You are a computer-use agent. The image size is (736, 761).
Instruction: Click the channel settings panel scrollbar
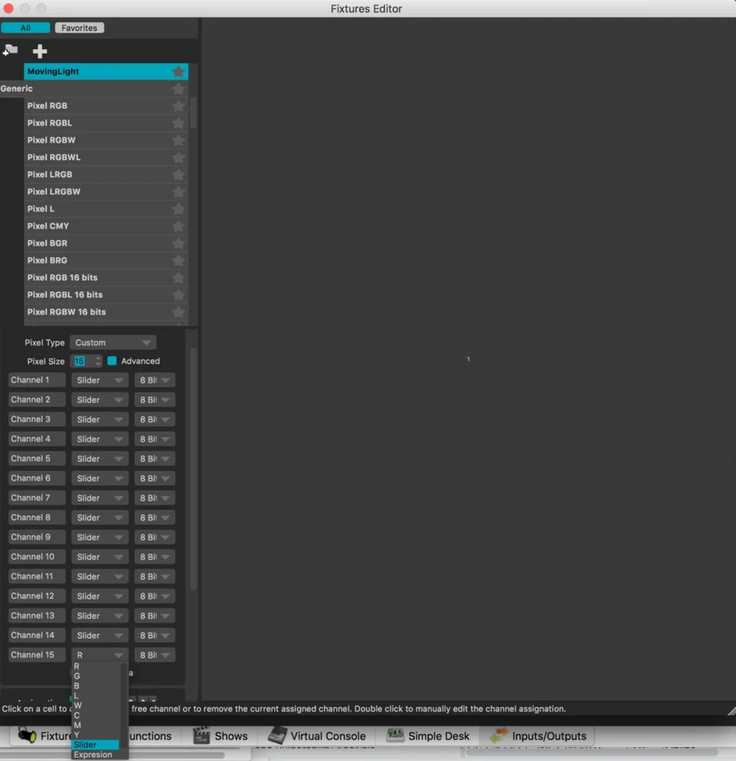point(194,468)
